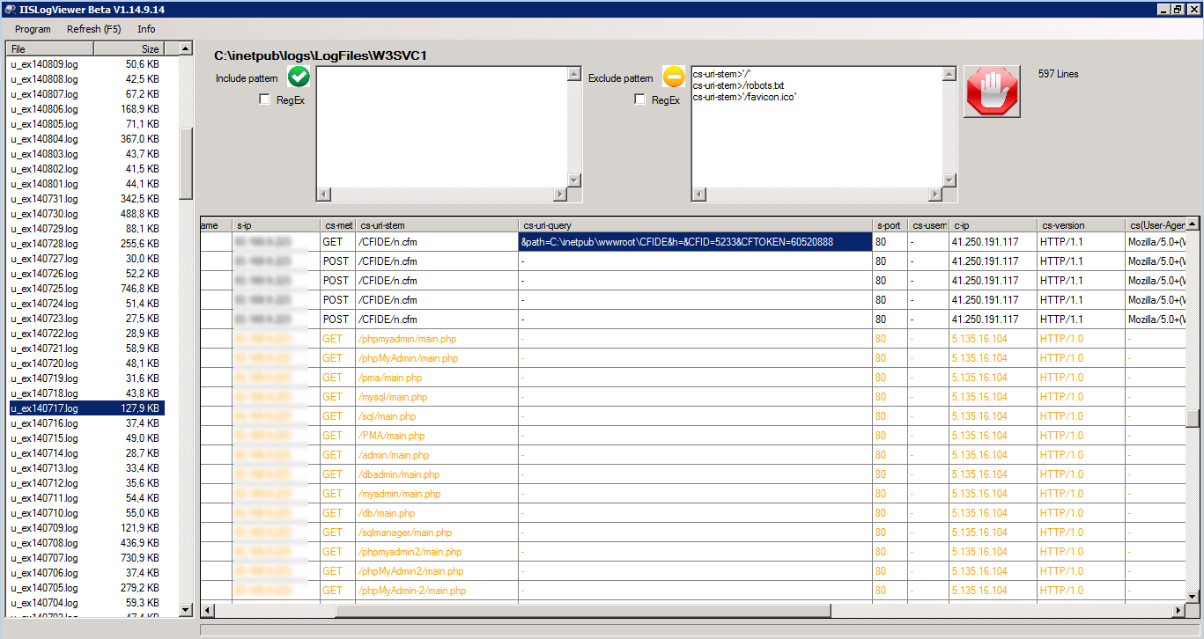The height and width of the screenshot is (639, 1204).
Task: Click the Include pattern box scroll left arrow
Action: tap(323, 195)
